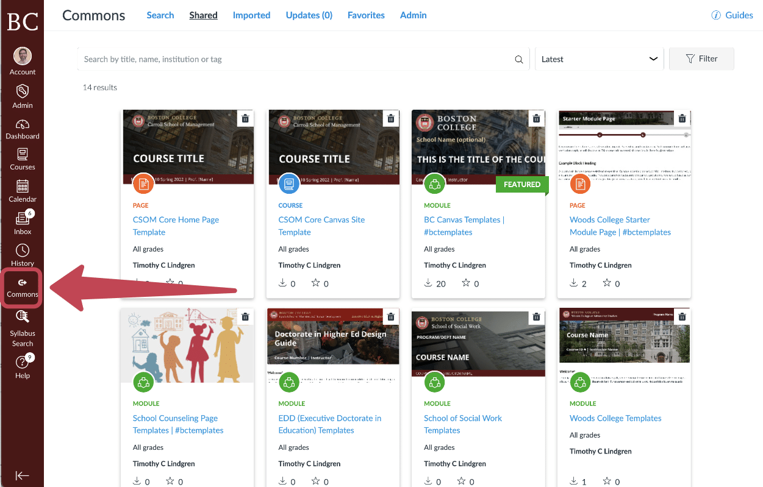
Task: Go to the Favorites tab
Action: 366,15
